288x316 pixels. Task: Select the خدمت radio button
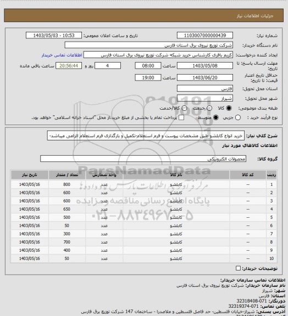(209, 108)
